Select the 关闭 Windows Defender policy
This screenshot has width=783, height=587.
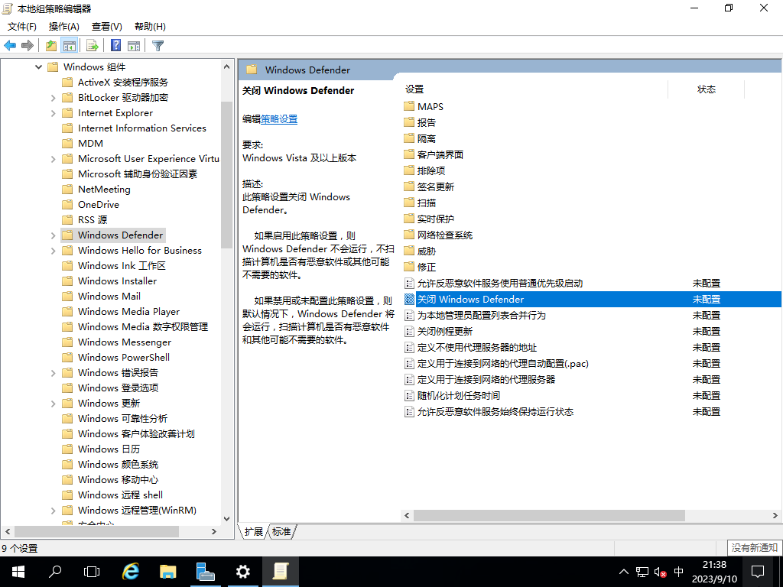coord(592,299)
